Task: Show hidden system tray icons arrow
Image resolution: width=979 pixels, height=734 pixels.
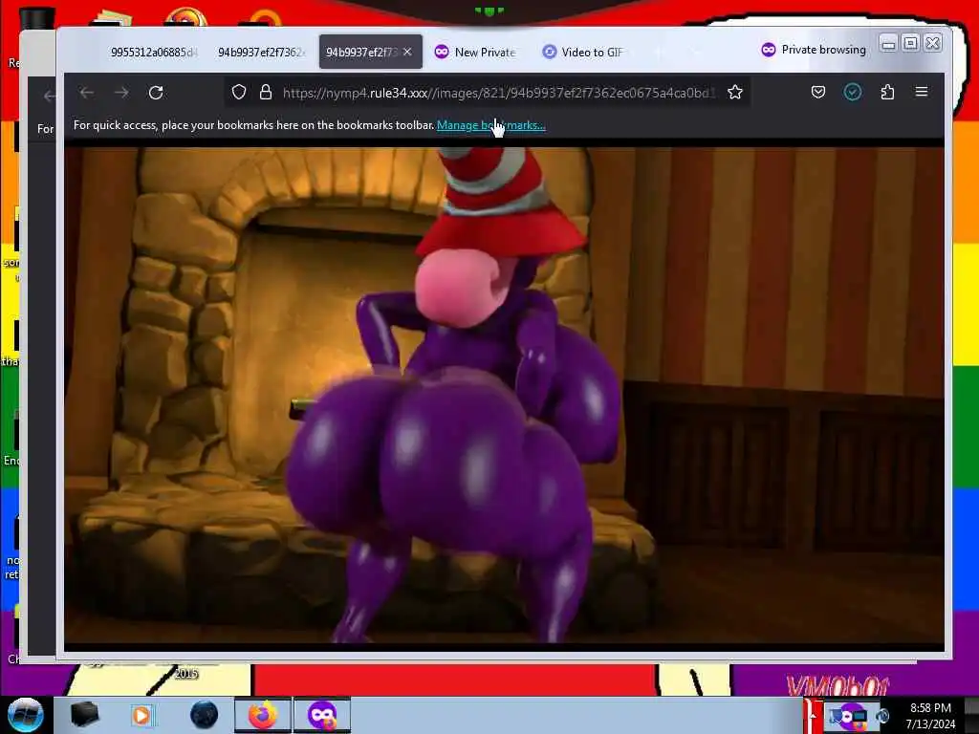Action: (811, 715)
